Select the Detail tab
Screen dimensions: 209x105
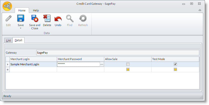[18, 40]
